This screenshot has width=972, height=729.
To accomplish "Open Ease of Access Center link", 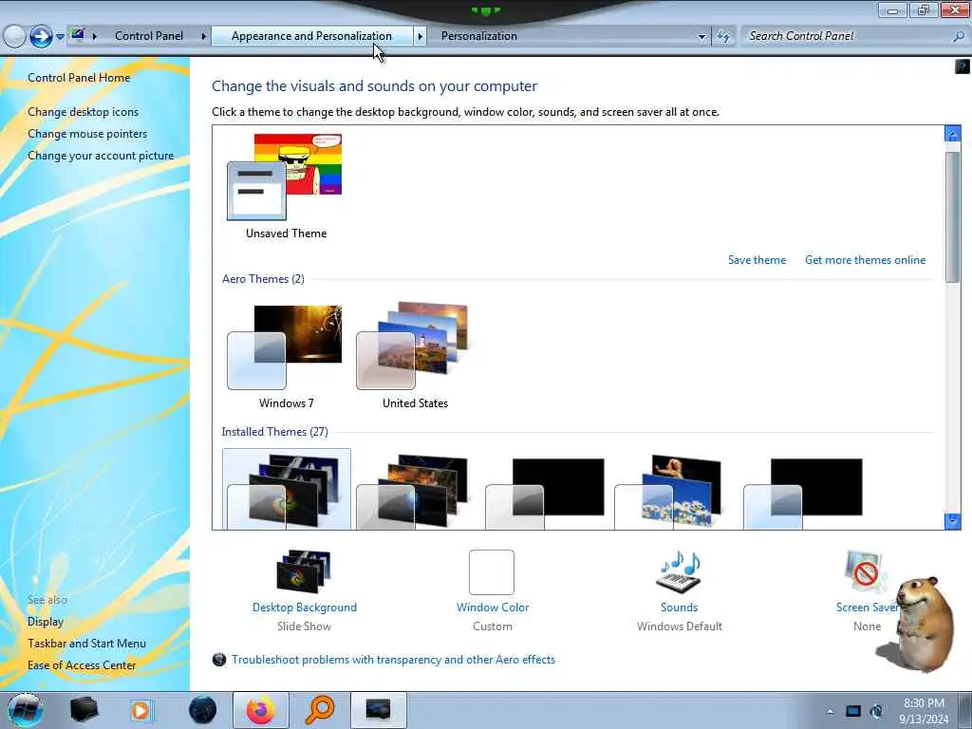I will click(82, 664).
